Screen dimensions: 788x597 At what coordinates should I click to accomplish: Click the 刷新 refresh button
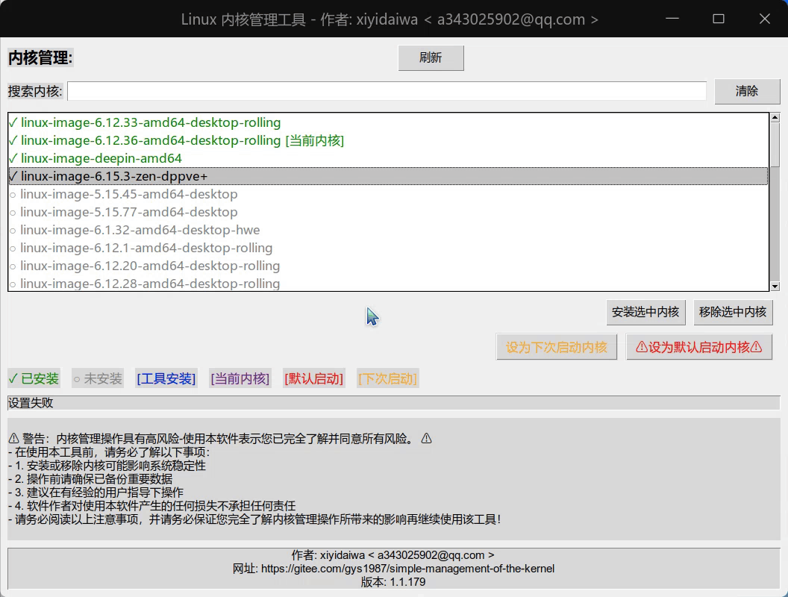(431, 57)
